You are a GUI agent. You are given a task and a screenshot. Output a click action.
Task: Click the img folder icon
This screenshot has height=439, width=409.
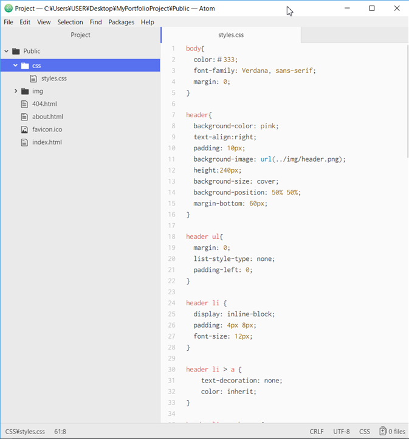(x=25, y=91)
